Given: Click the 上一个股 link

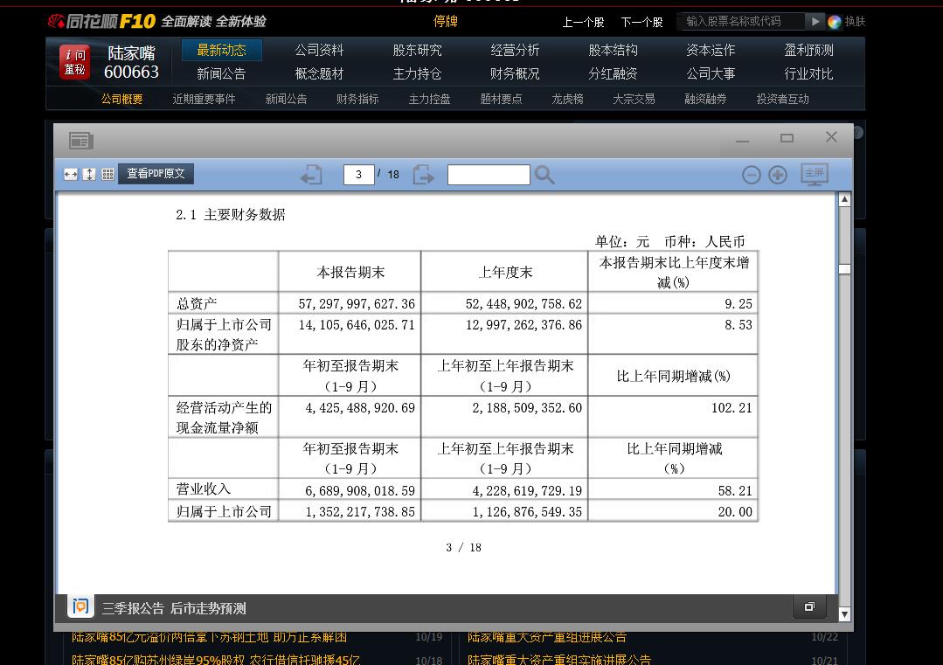Looking at the screenshot, I should pos(583,22).
